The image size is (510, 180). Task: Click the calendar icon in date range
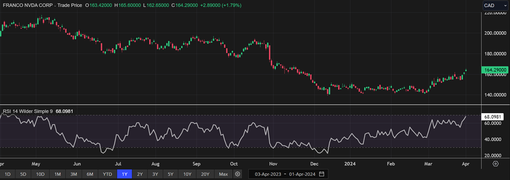coord(321,174)
